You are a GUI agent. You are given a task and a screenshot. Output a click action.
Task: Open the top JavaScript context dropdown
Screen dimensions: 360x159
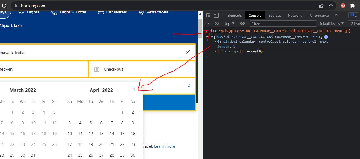pyautogui.click(x=229, y=23)
